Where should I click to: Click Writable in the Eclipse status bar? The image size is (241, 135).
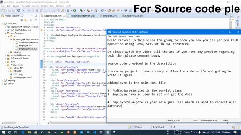pos(138,127)
